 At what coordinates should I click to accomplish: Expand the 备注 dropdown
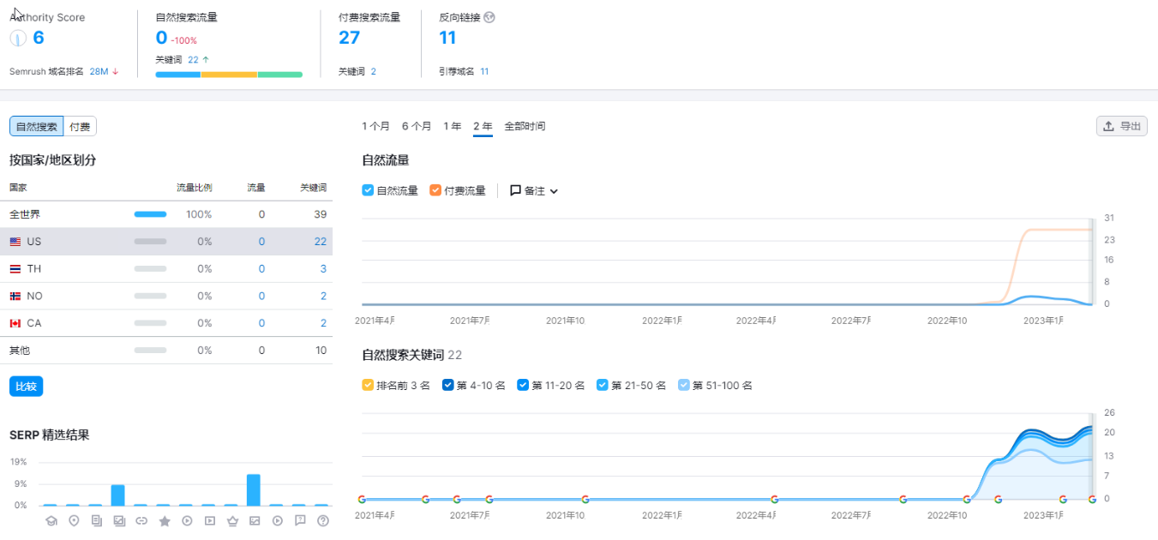click(x=534, y=190)
